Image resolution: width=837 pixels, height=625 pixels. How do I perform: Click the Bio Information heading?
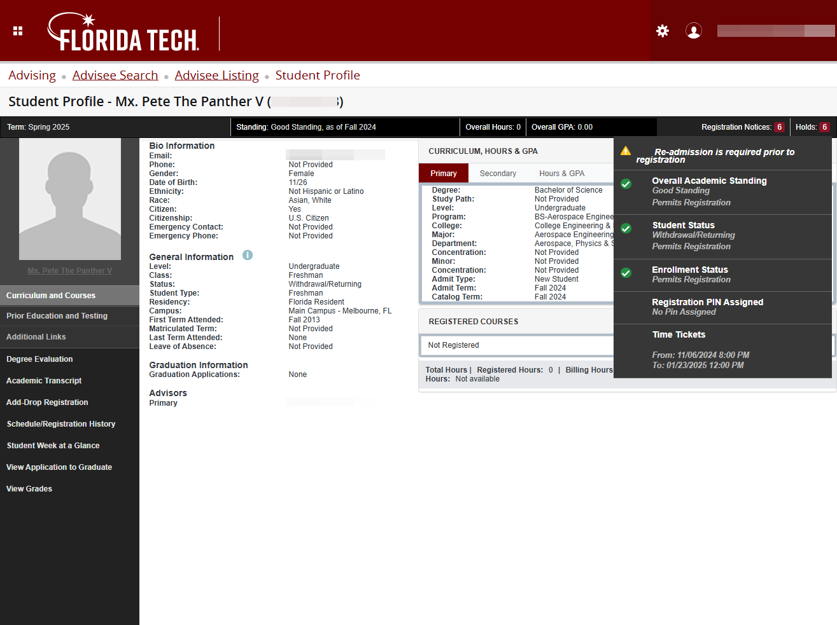coord(182,146)
